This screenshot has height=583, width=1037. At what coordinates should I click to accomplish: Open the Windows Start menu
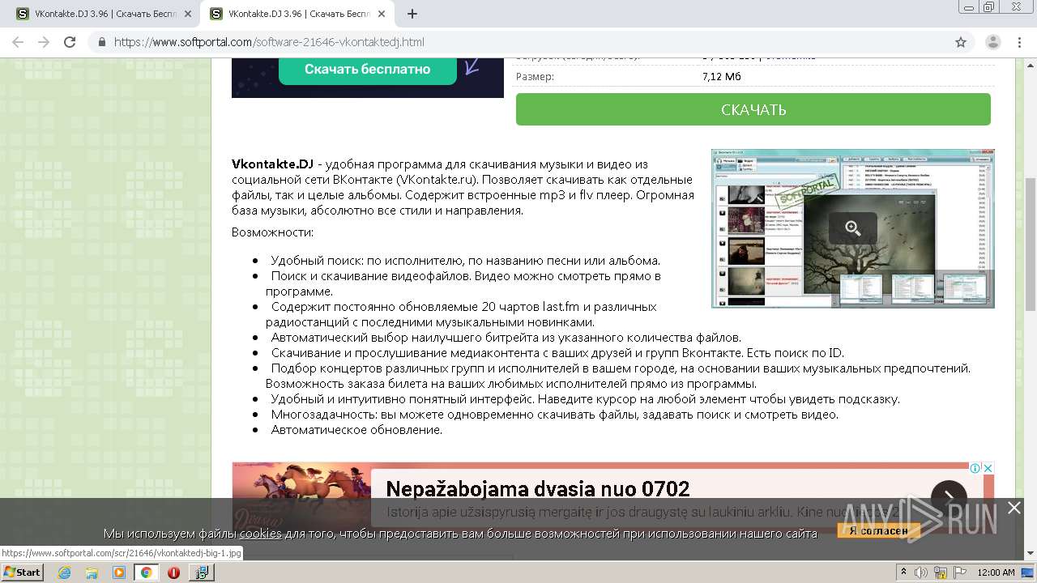pyautogui.click(x=23, y=572)
